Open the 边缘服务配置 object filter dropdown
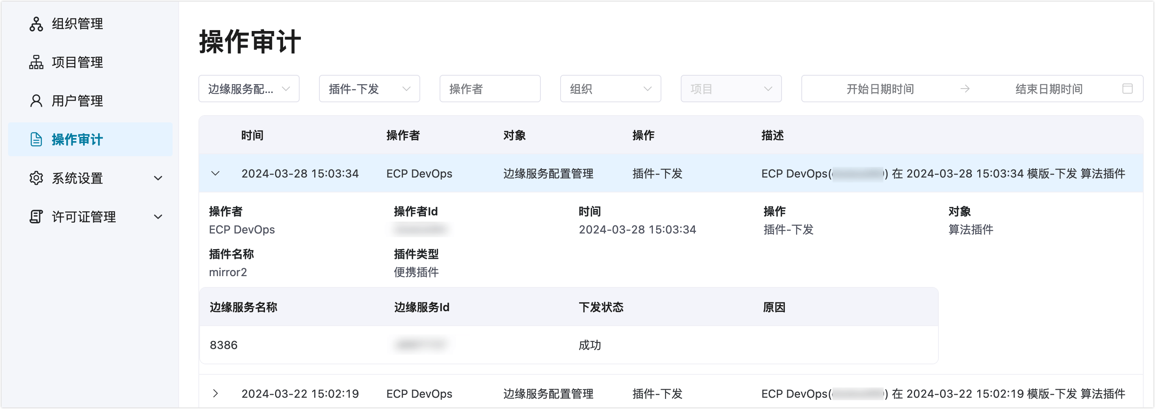The width and height of the screenshot is (1155, 409). pos(249,89)
